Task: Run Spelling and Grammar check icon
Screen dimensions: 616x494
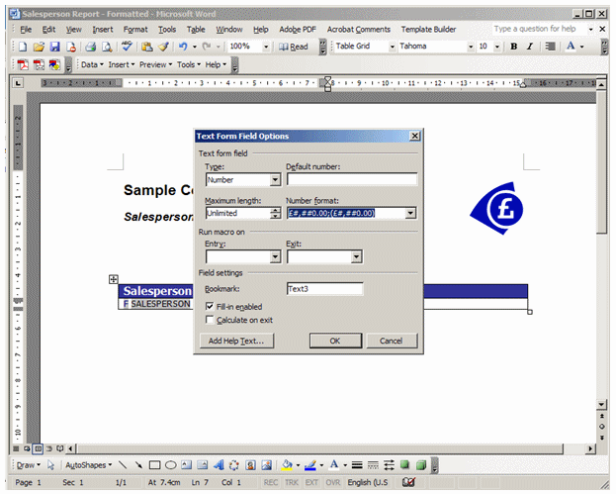Action: point(127,47)
